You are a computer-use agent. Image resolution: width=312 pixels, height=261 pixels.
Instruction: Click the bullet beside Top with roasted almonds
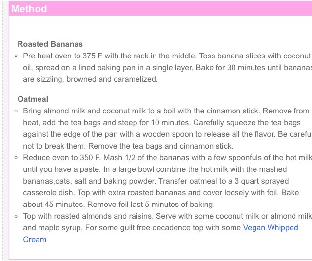tap(16, 216)
